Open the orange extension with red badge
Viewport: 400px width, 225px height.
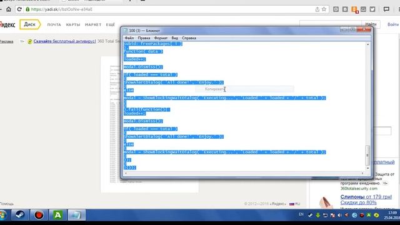(354, 10)
